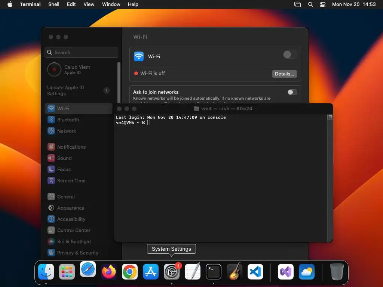Select Notifications in Settings sidebar
This screenshot has height=287, width=383.
[x=79, y=147]
